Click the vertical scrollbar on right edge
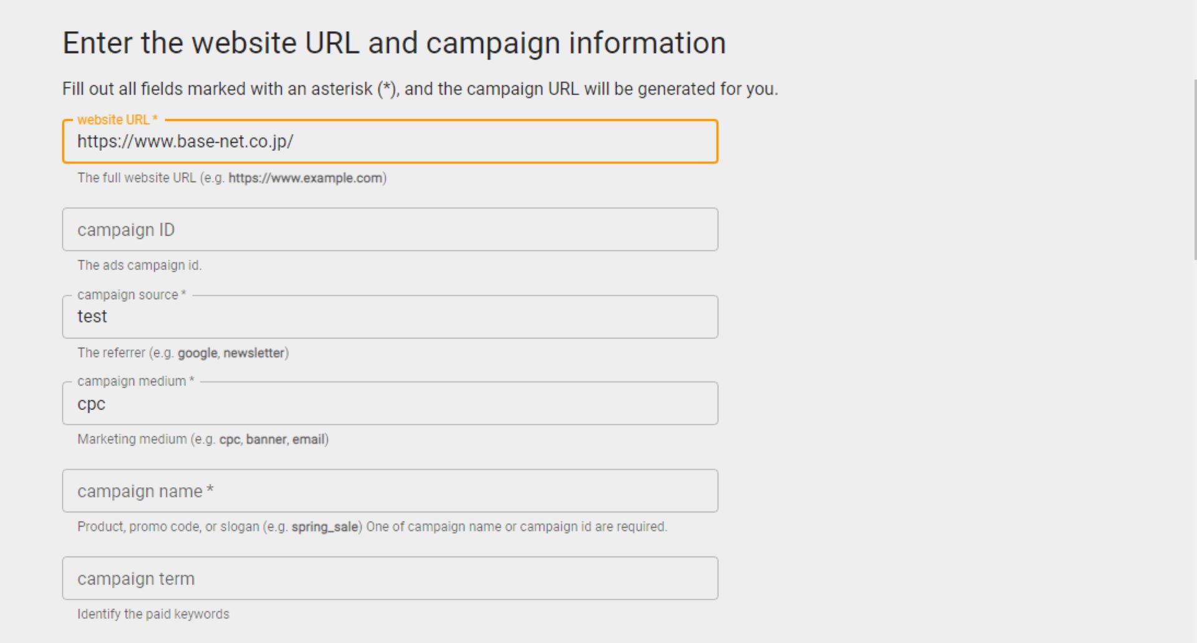This screenshot has width=1197, height=643. pyautogui.click(x=1195, y=168)
